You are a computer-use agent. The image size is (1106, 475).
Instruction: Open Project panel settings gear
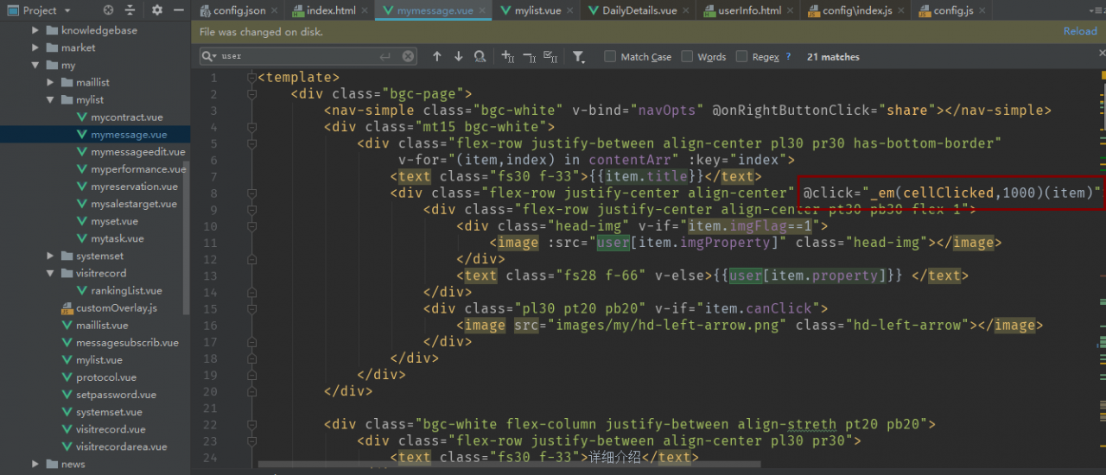click(x=157, y=10)
